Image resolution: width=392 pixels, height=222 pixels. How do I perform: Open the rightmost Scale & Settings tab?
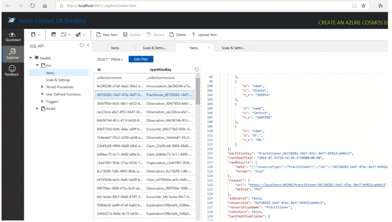pyautogui.click(x=233, y=48)
